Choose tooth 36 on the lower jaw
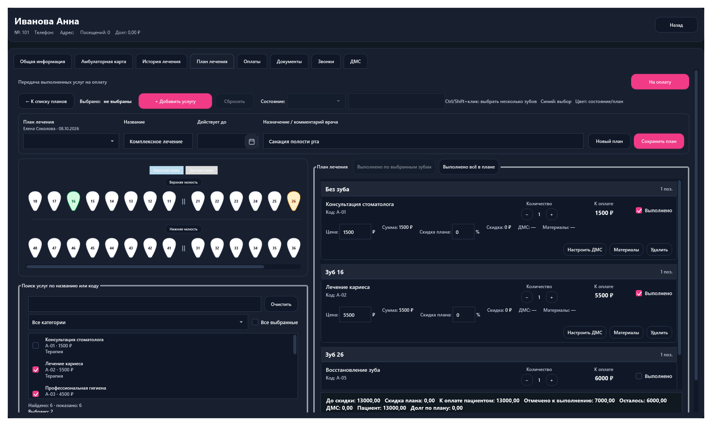The image size is (712, 426). (x=294, y=248)
